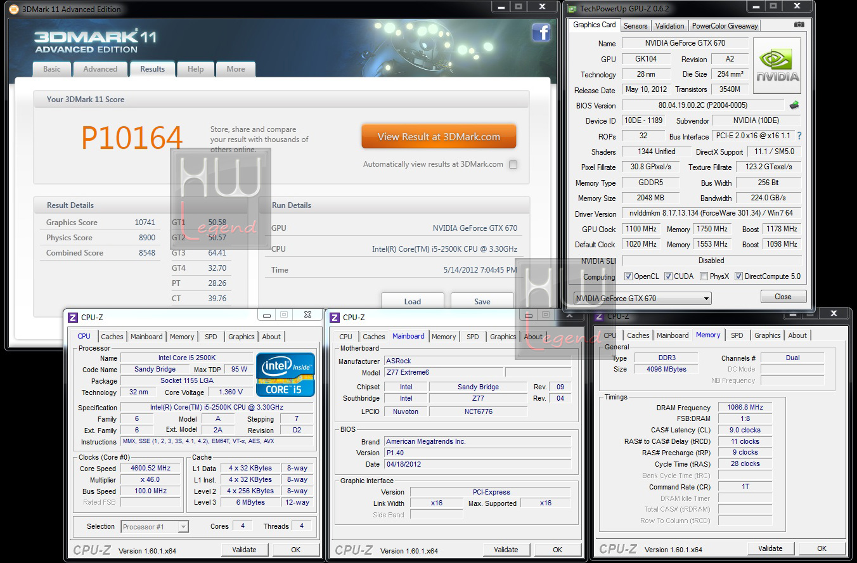857x563 pixels.
Task: Click Validate in the CPU-Z Mainboard window
Action: click(x=506, y=550)
